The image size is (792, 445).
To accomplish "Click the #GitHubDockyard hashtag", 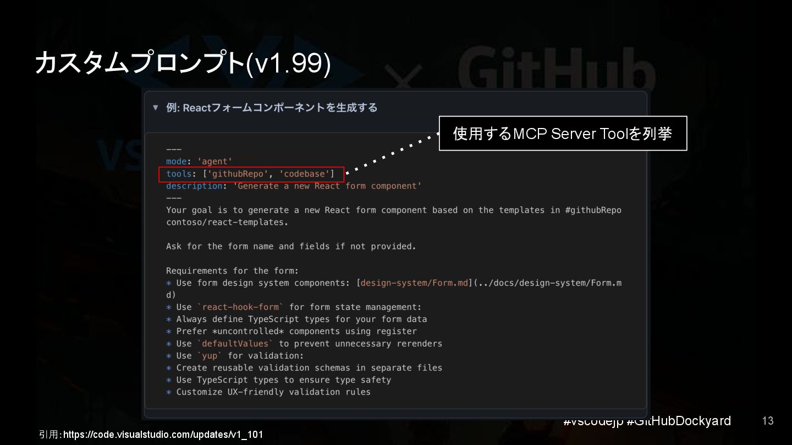I will click(679, 421).
